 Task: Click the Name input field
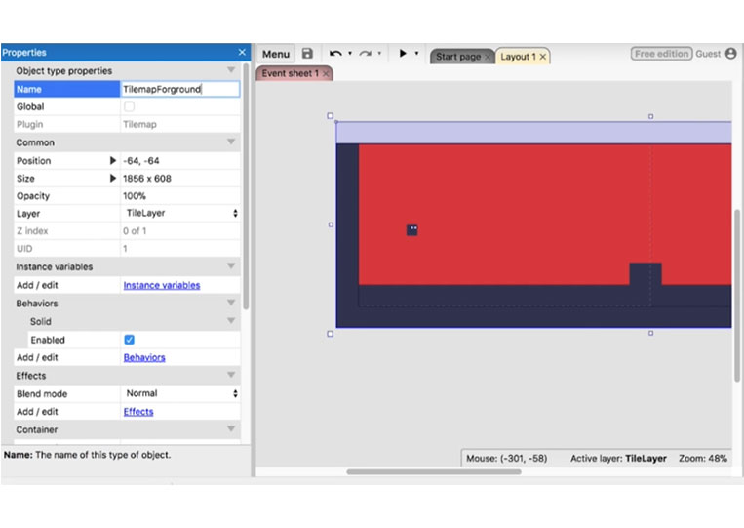point(180,89)
